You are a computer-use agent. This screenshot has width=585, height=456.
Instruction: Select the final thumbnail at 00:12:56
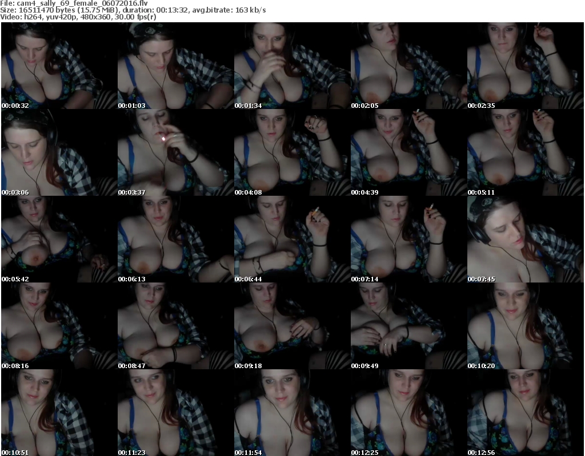click(525, 413)
